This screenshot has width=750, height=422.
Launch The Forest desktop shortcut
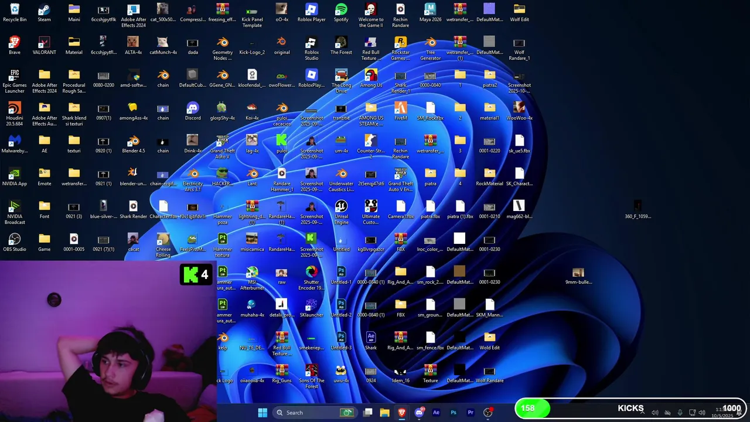coord(341,46)
